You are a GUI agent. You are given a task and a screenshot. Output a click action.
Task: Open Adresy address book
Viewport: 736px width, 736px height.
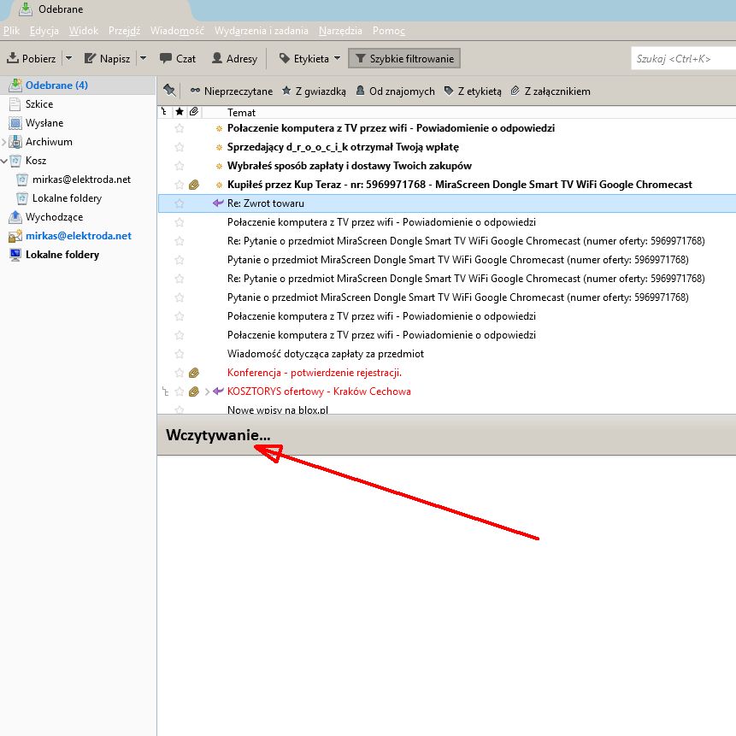235,59
